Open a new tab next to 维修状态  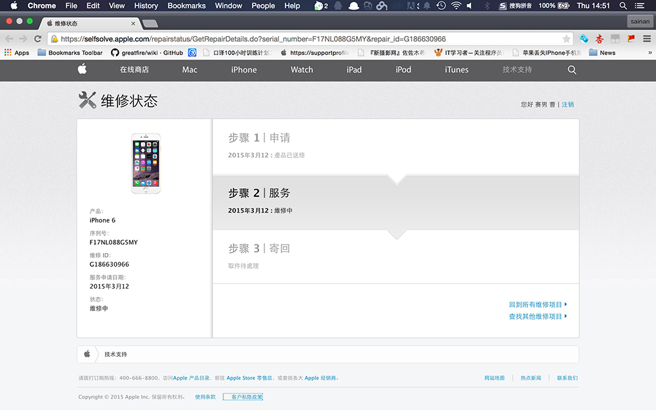click(150, 24)
